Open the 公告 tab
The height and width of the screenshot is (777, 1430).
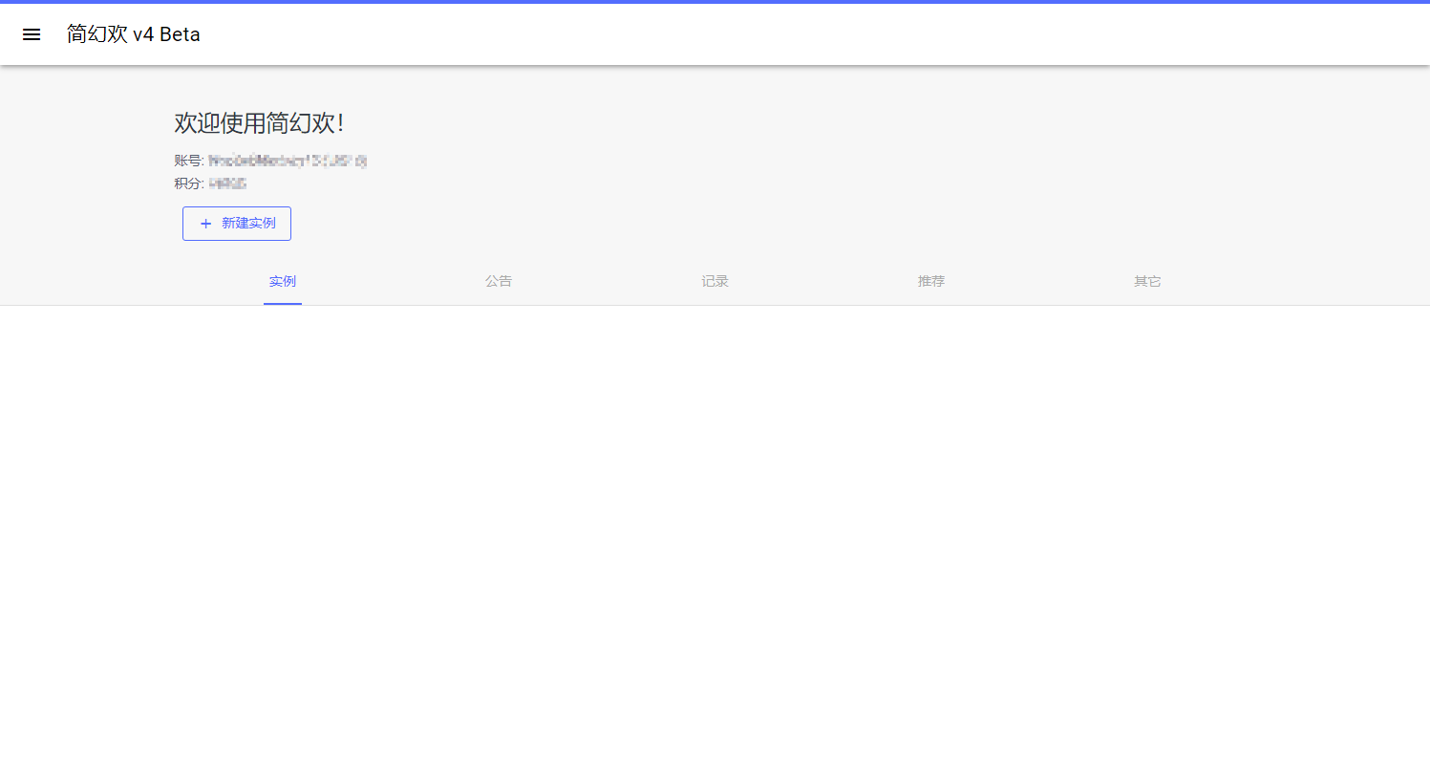[499, 281]
